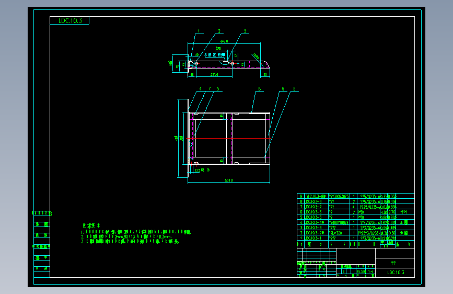Click balloon number '6' above the lower view
The width and height of the screenshot is (453, 294).
click(x=294, y=89)
